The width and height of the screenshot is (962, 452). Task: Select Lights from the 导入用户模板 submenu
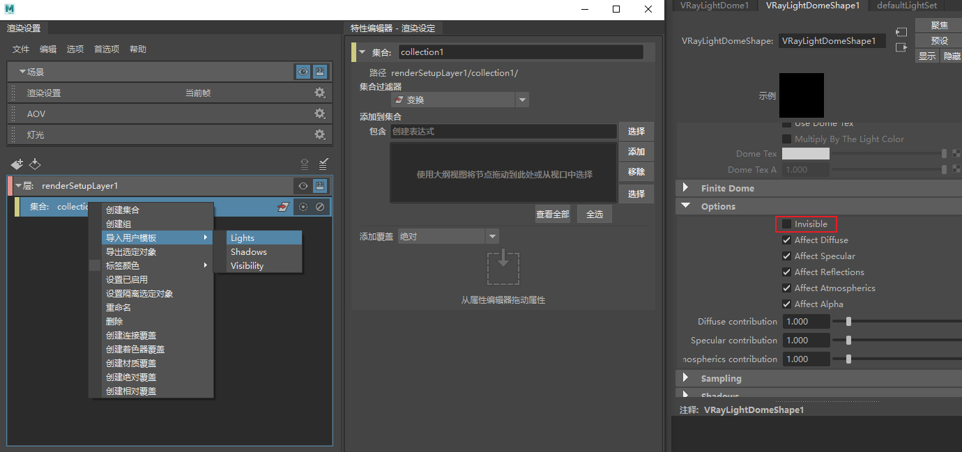coord(242,237)
